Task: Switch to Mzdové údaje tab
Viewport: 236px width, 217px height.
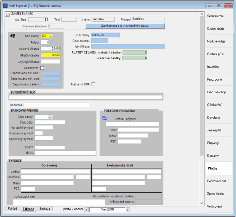Action: point(219,41)
